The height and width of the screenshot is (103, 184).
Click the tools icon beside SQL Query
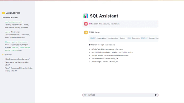pyautogui.click(x=90, y=32)
